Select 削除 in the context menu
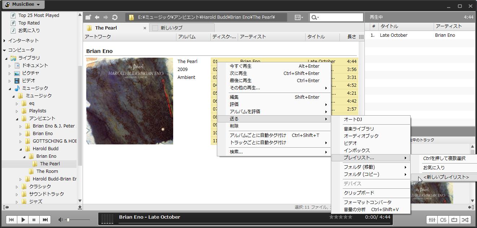 275,126
